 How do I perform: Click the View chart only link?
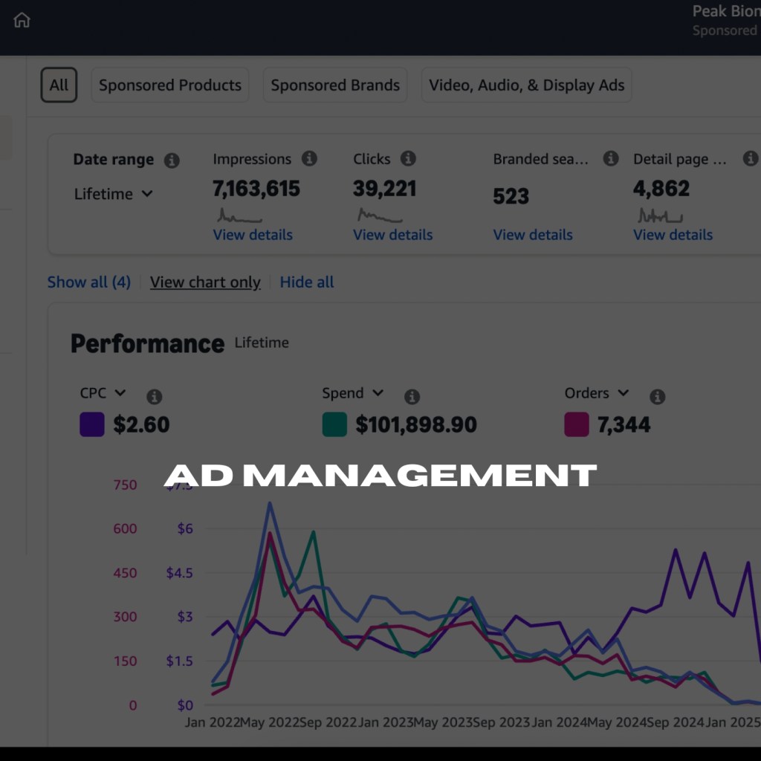205,282
